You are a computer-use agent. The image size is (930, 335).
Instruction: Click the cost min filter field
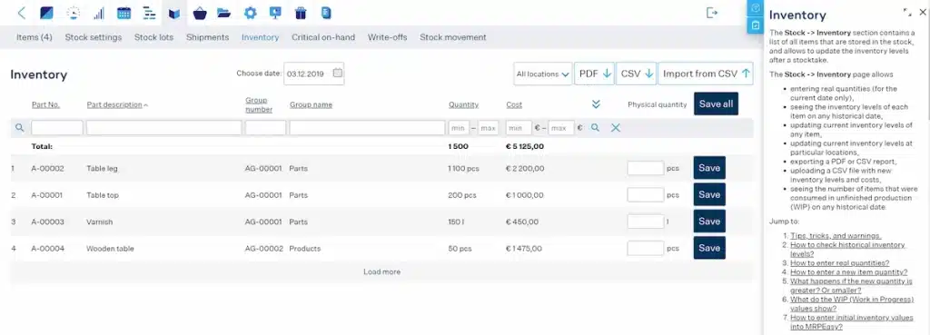[519, 127]
